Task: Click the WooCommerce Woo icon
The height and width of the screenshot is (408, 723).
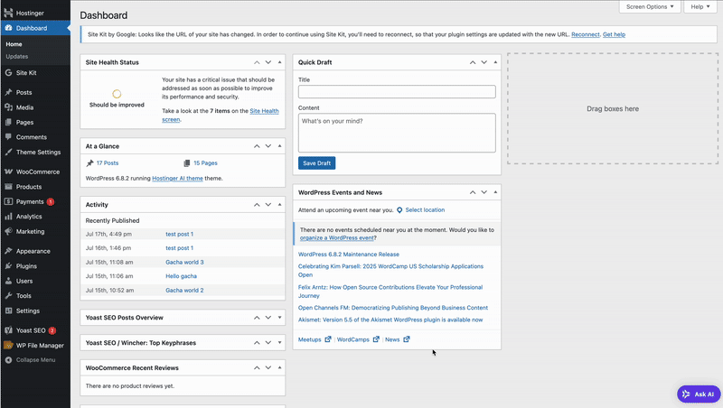Action: (8, 172)
